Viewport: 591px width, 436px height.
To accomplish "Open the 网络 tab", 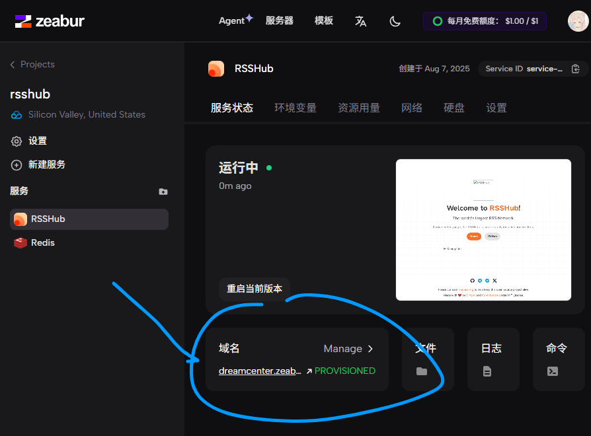I will [412, 108].
